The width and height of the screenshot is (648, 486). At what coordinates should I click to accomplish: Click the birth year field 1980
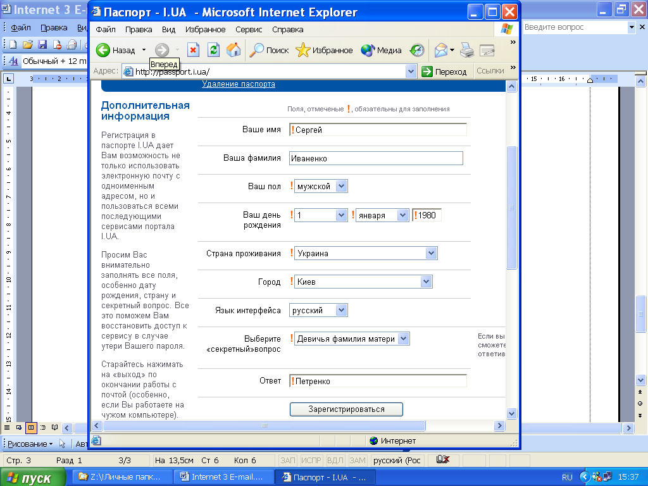point(427,215)
